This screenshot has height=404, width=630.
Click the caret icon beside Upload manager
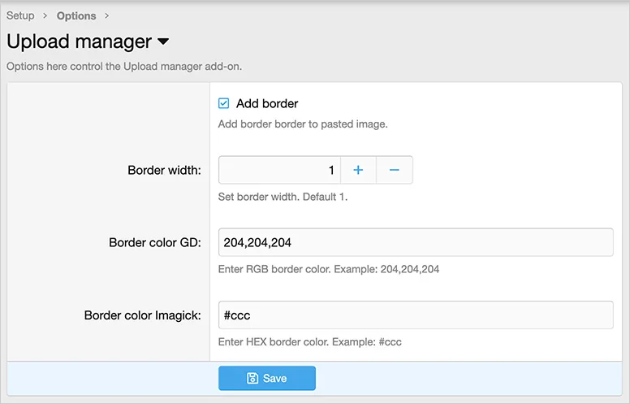[x=163, y=41]
